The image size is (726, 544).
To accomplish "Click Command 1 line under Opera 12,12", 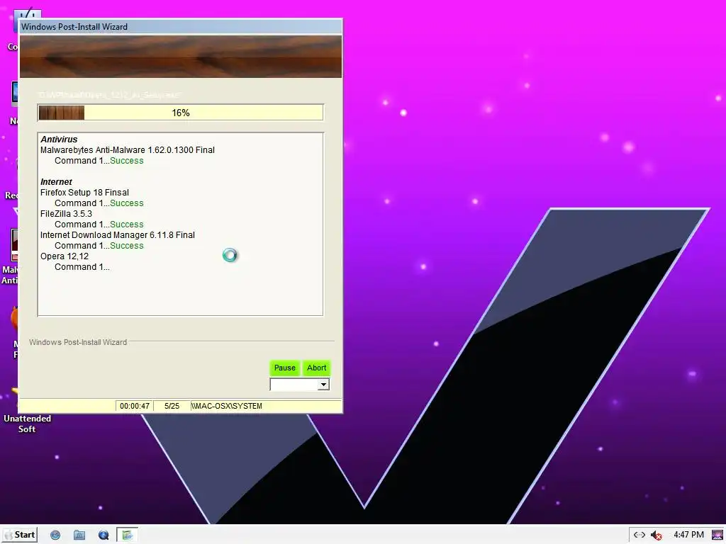I will pos(82,267).
